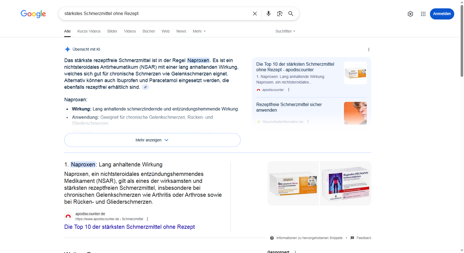Click snippet heading Naproxen: Lang anhaltende Wirkung
The height and width of the screenshot is (253, 464).
tap(113, 164)
